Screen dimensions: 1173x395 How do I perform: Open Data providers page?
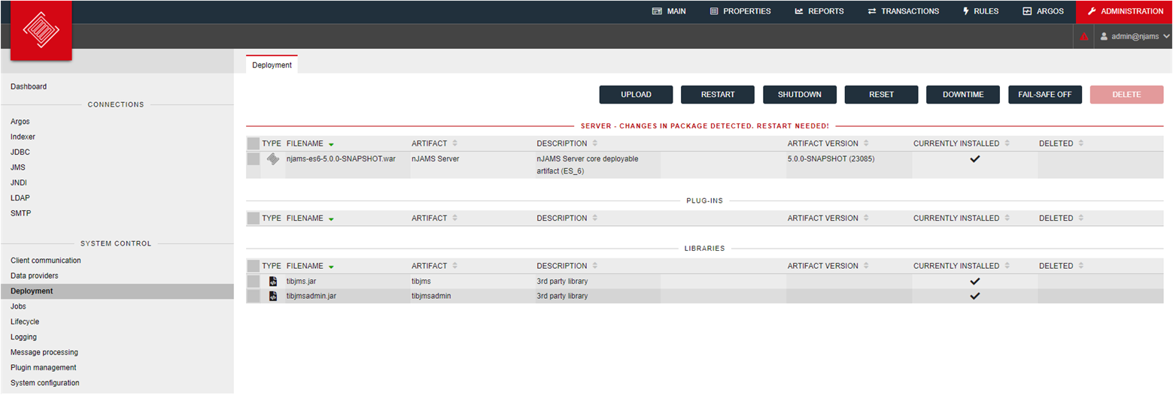[34, 276]
